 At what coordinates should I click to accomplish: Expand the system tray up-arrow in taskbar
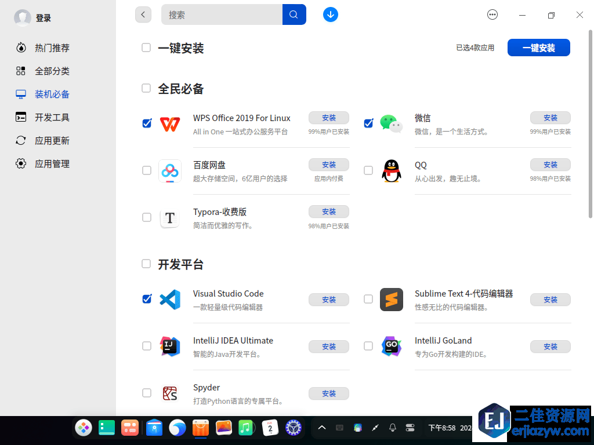pos(322,428)
